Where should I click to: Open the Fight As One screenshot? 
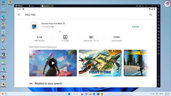[x=100, y=63]
